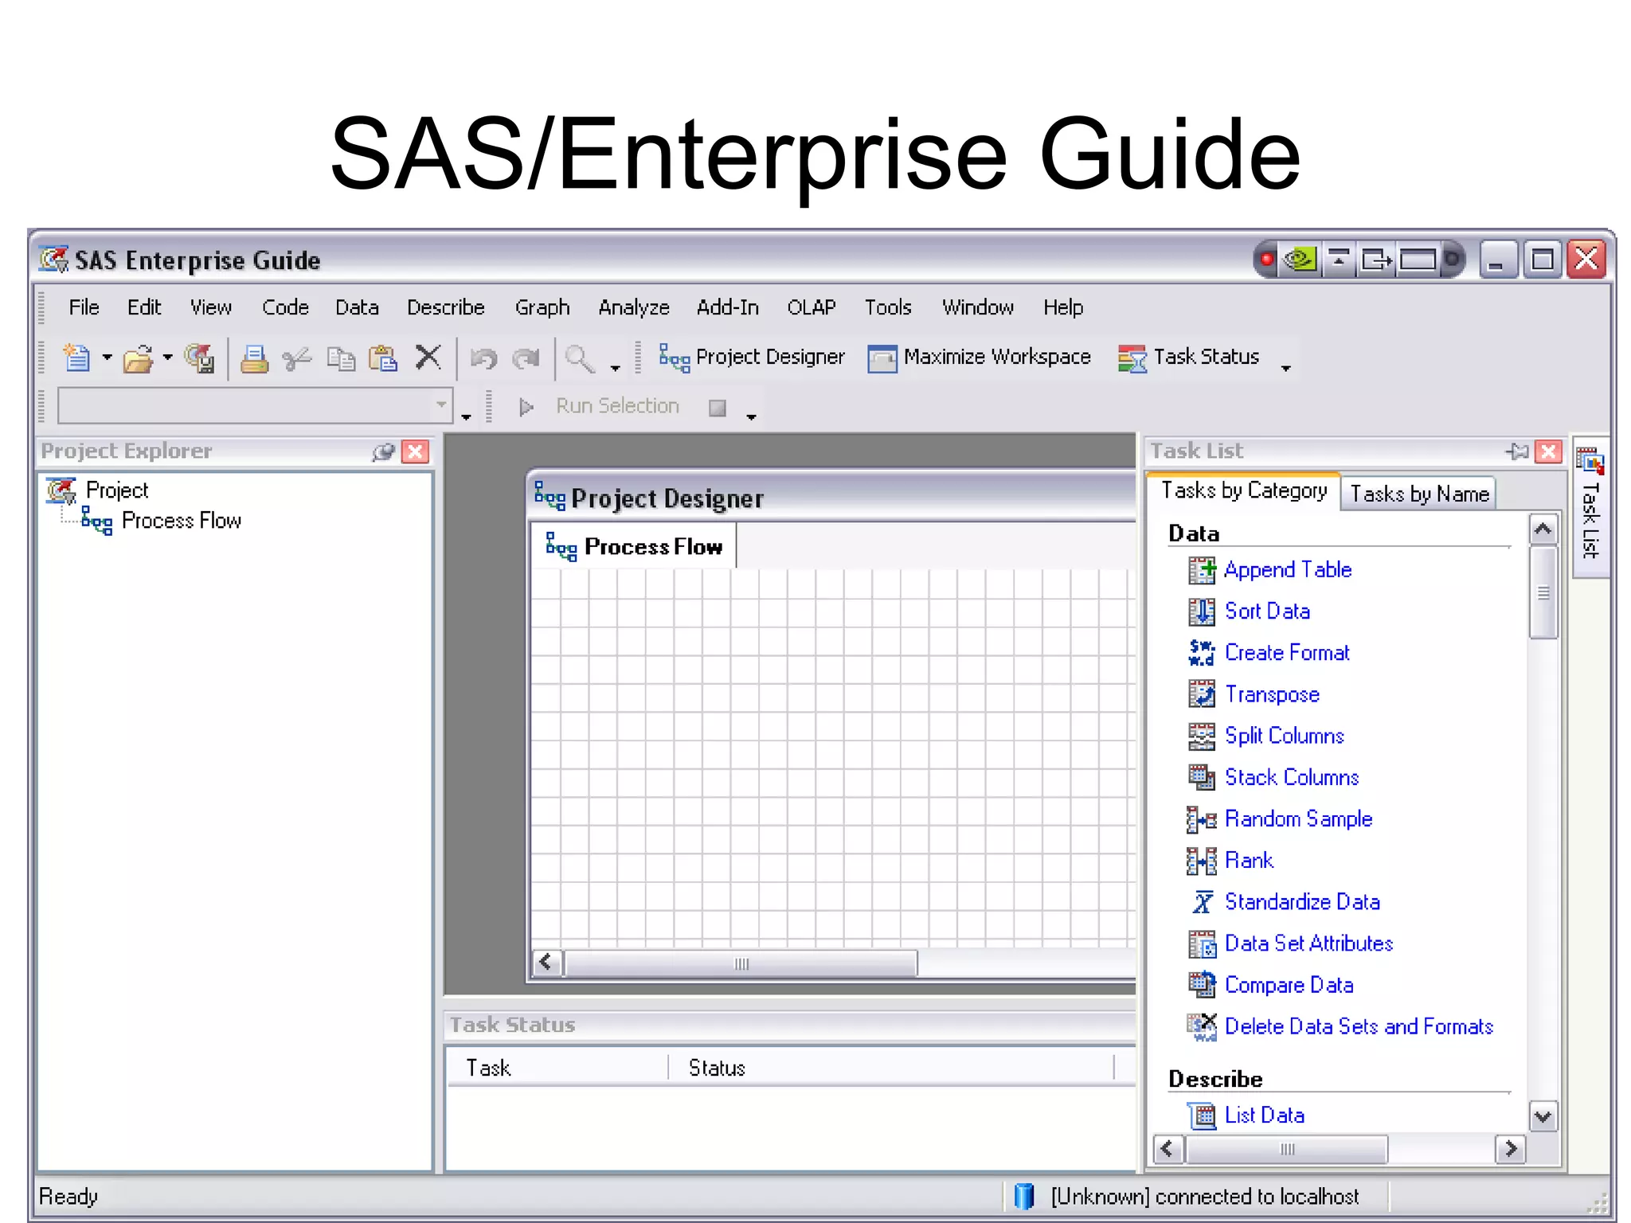Open the Analyze menu
The width and height of the screenshot is (1631, 1223).
coord(633,307)
